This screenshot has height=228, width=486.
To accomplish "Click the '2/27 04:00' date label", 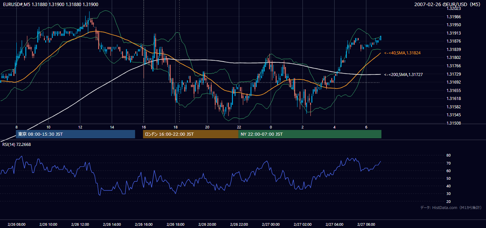I will tap(334, 225).
